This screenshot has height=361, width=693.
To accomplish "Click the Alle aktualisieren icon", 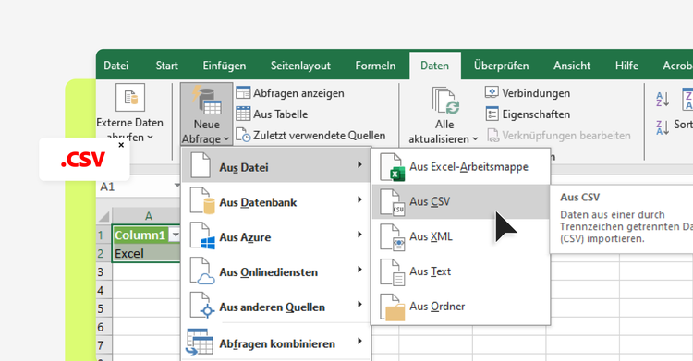I will [x=445, y=101].
